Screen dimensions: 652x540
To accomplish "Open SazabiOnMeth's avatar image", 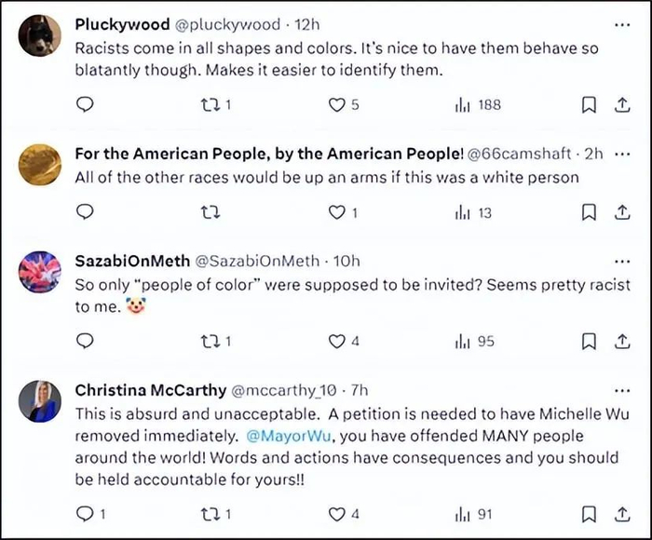I will click(40, 274).
